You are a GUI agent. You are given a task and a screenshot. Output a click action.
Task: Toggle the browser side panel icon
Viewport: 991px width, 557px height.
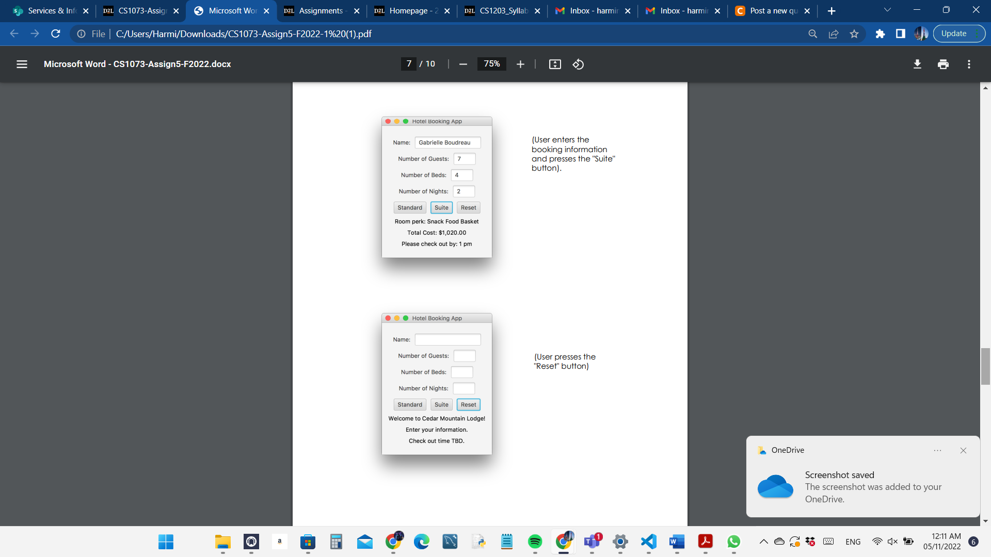[901, 34]
